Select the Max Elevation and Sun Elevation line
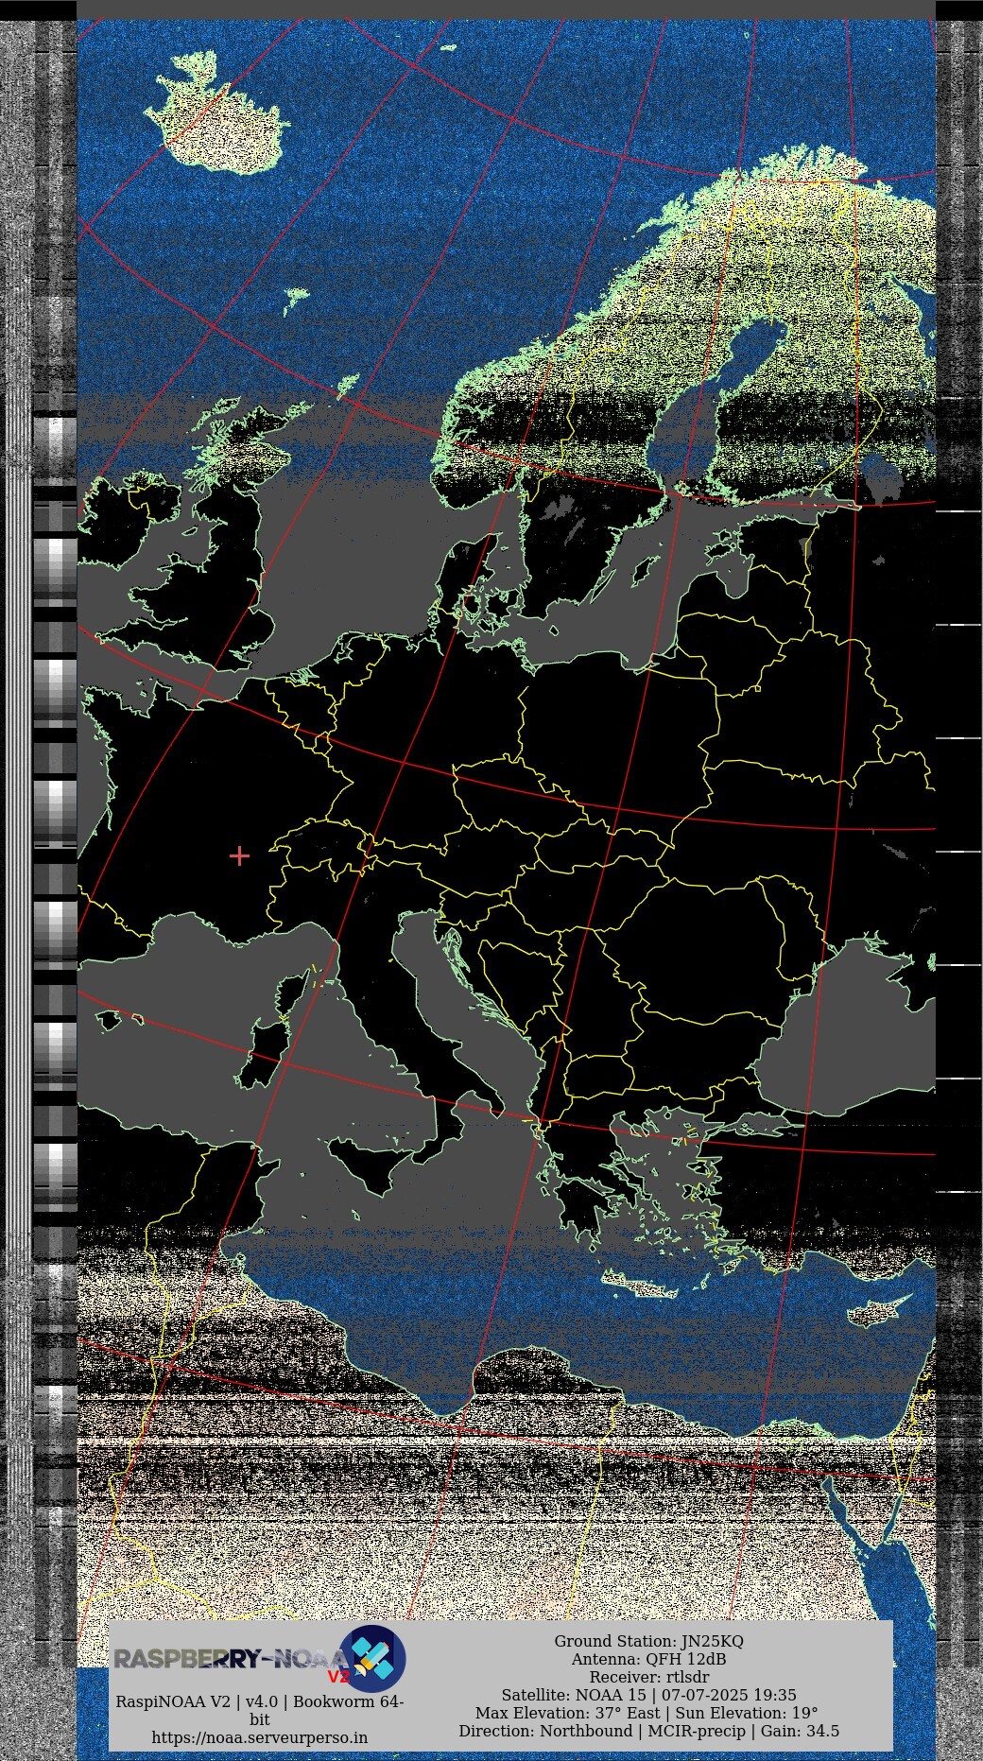 647,1713
